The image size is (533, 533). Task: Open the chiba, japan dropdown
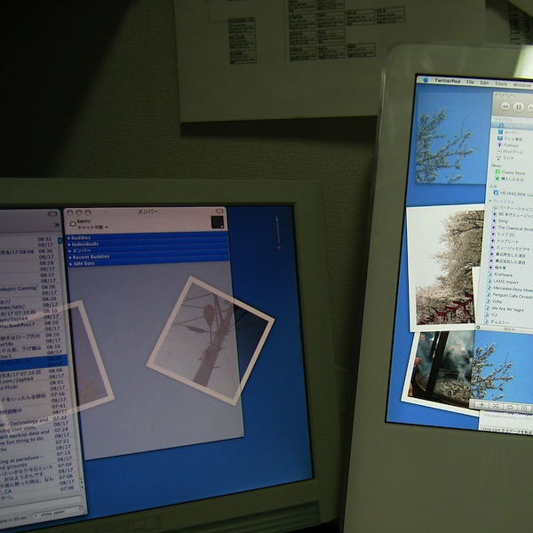click(x=57, y=513)
